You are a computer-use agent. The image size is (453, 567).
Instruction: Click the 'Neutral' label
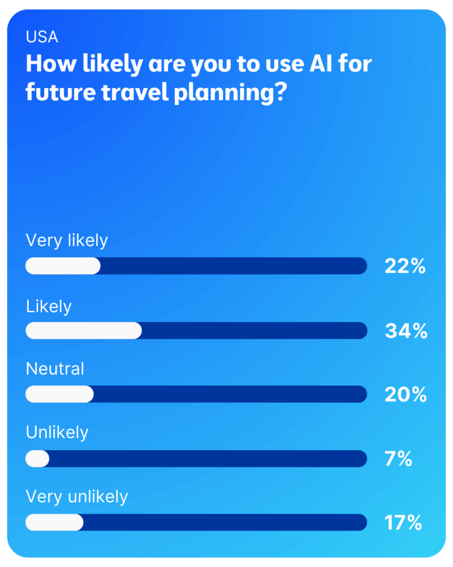tap(55, 369)
